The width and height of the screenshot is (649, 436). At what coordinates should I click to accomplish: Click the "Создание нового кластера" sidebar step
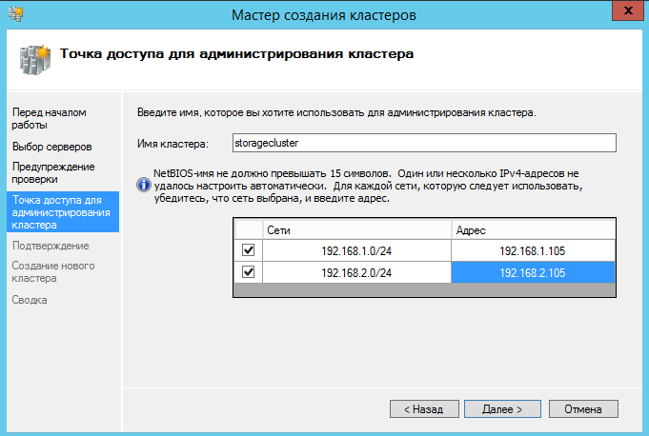click(x=53, y=271)
